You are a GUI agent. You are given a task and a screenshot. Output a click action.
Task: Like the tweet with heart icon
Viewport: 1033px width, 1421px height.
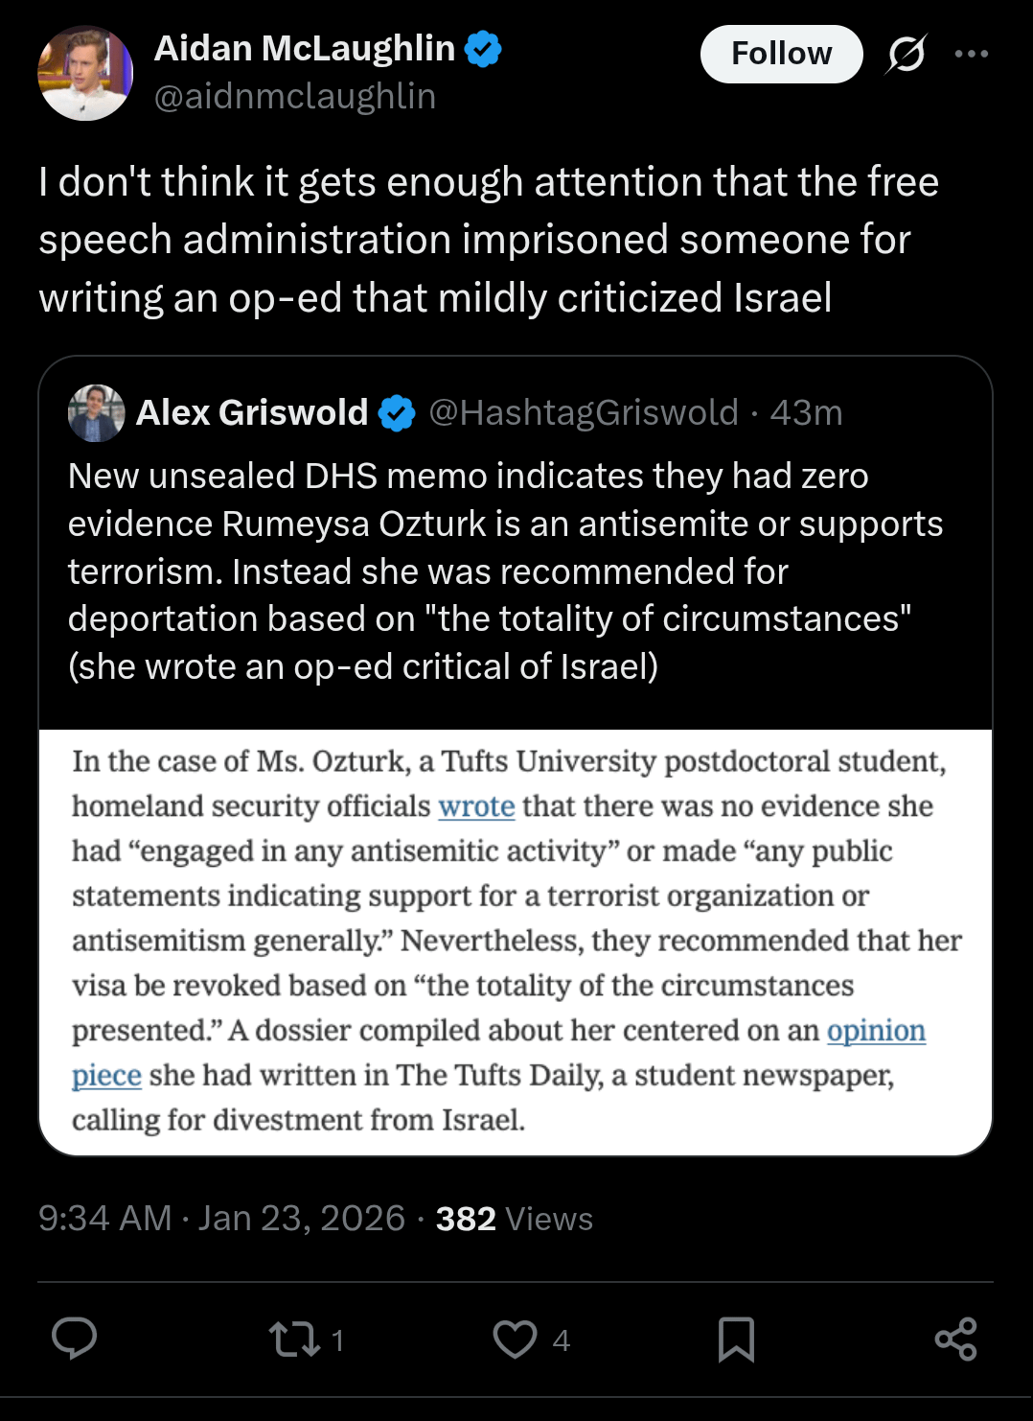point(515,1339)
